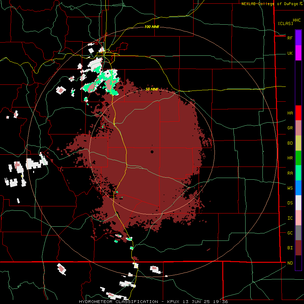
Task: Click the 100 NMI range ring label
Action: click(152, 27)
